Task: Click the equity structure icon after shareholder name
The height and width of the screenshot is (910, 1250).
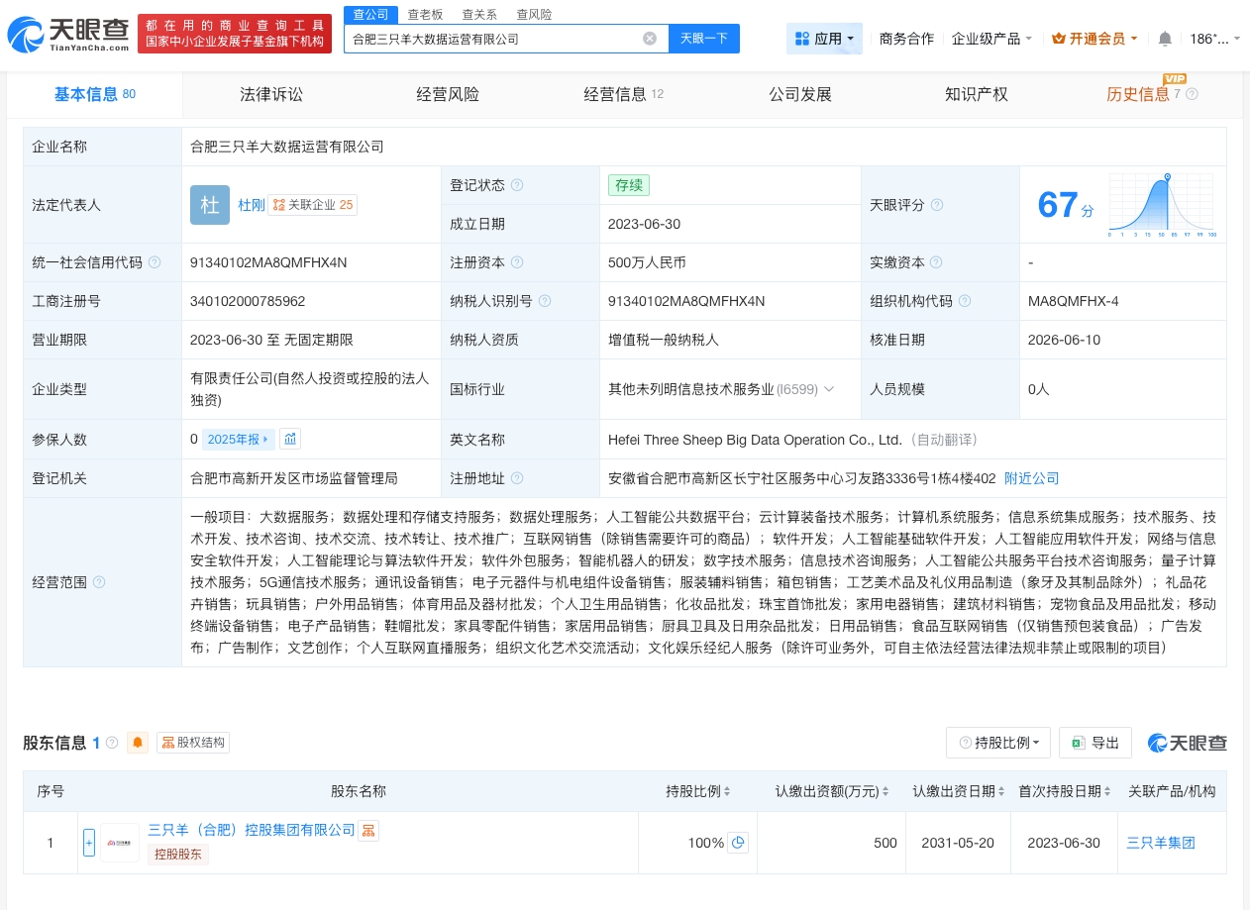Action: click(368, 830)
